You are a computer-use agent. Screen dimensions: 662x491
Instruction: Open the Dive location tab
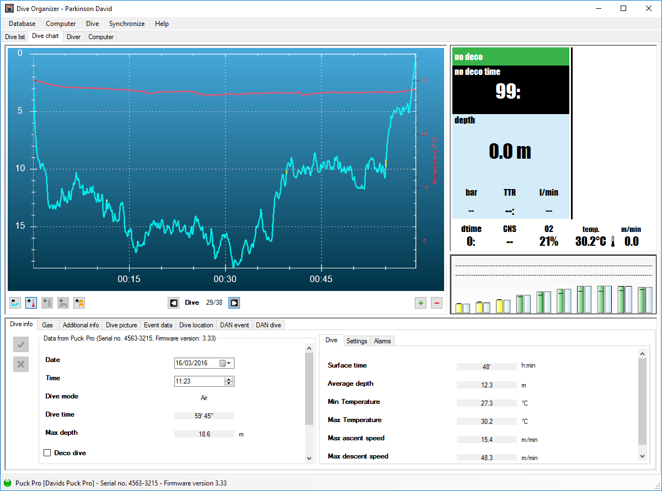click(x=196, y=325)
